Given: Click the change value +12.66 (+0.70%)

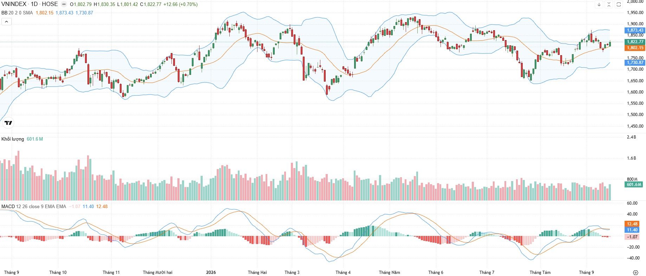Looking at the screenshot, I should point(181,5).
